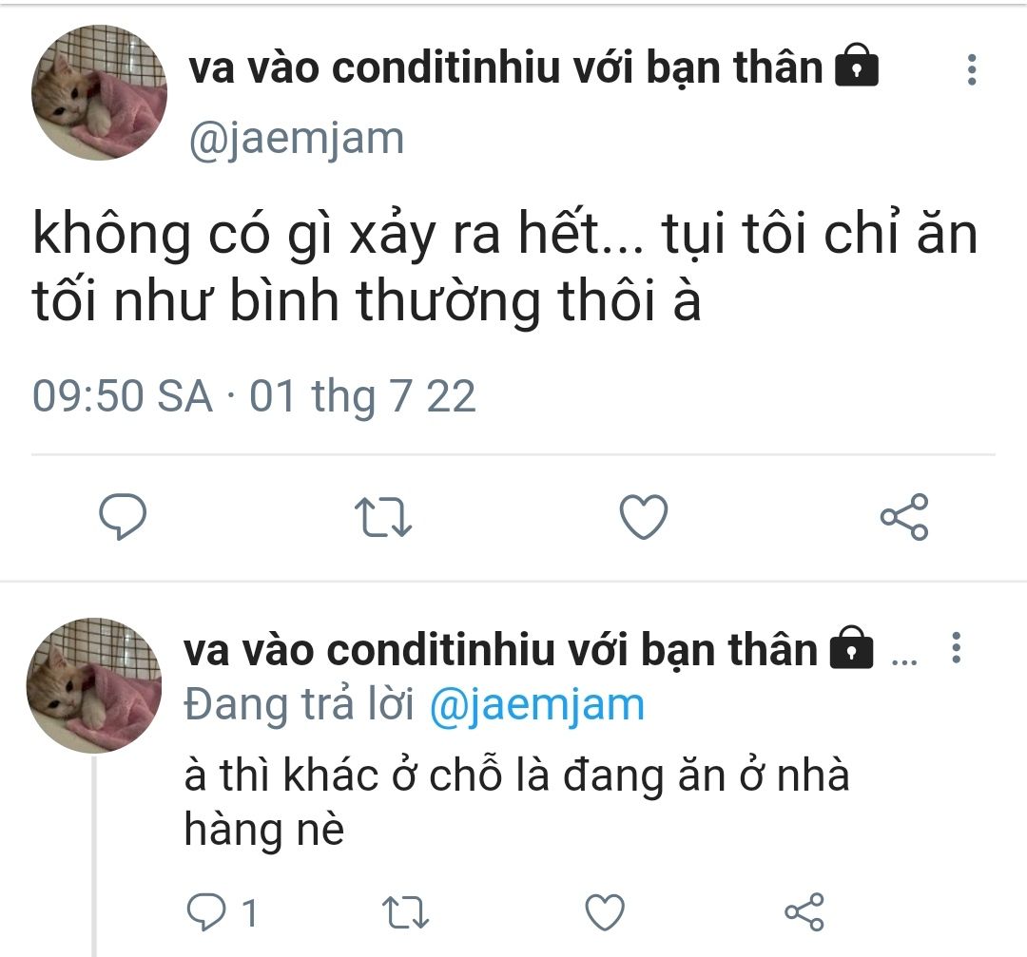The height and width of the screenshot is (957, 1027).
Task: Open three-dot menu on main tweet
Action: (x=972, y=69)
